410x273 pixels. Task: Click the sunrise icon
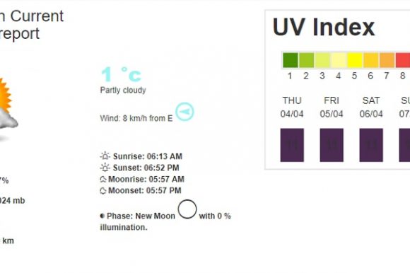pyautogui.click(x=105, y=156)
